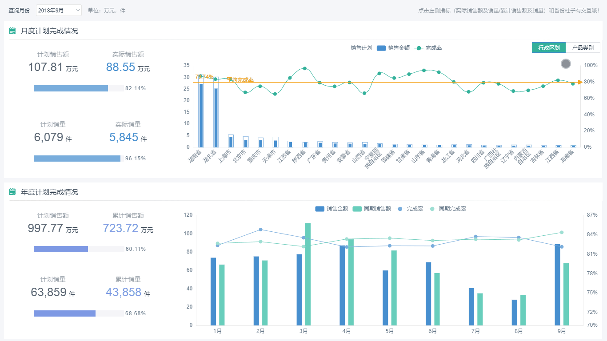Open the 查询月份 dropdown showing 2018年9月

coord(59,10)
